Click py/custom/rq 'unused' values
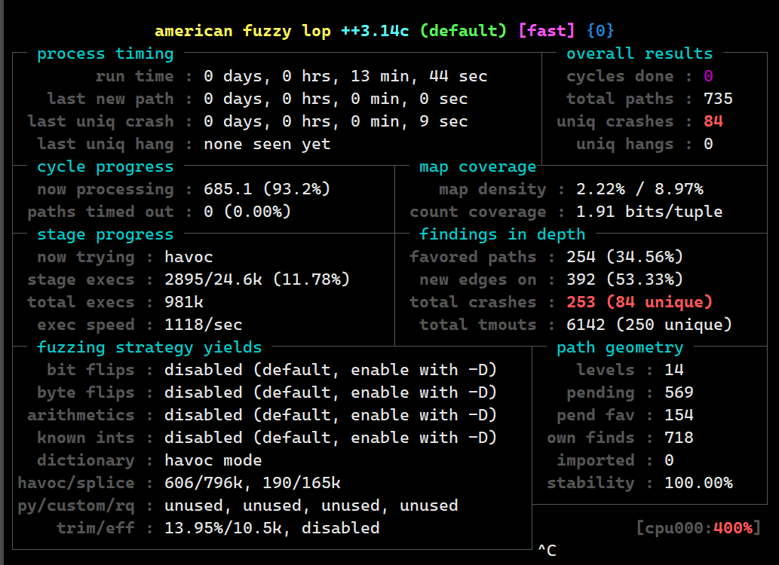 click(311, 506)
